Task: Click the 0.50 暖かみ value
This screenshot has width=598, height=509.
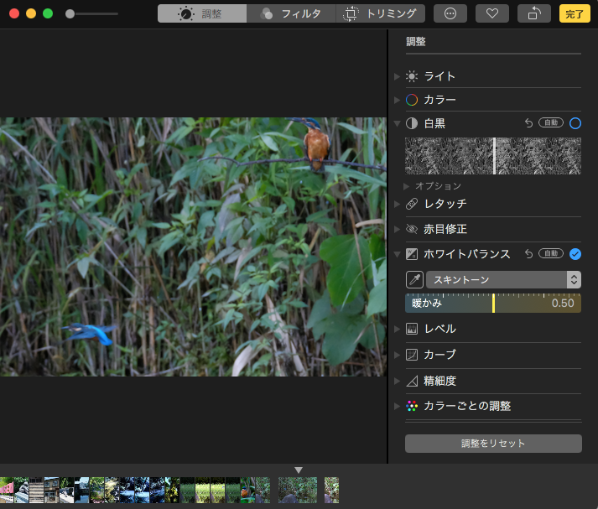Action: coord(563,304)
